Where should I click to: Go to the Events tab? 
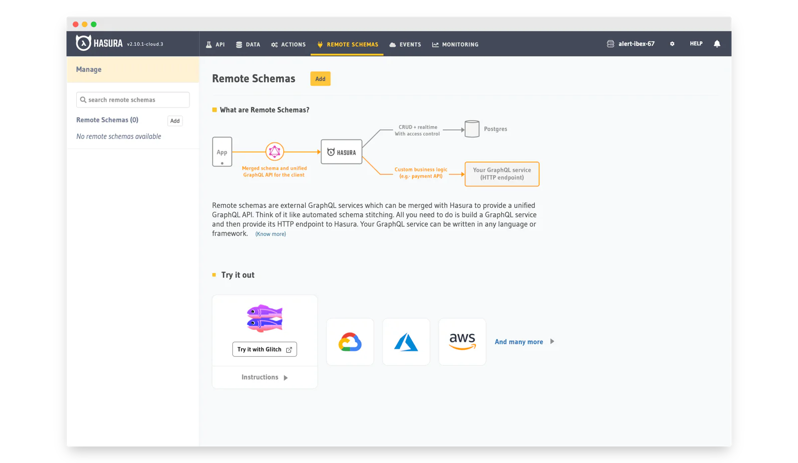click(405, 44)
